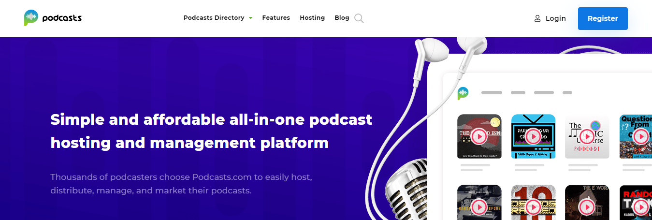
Task: Go to the Features page
Action: click(276, 18)
